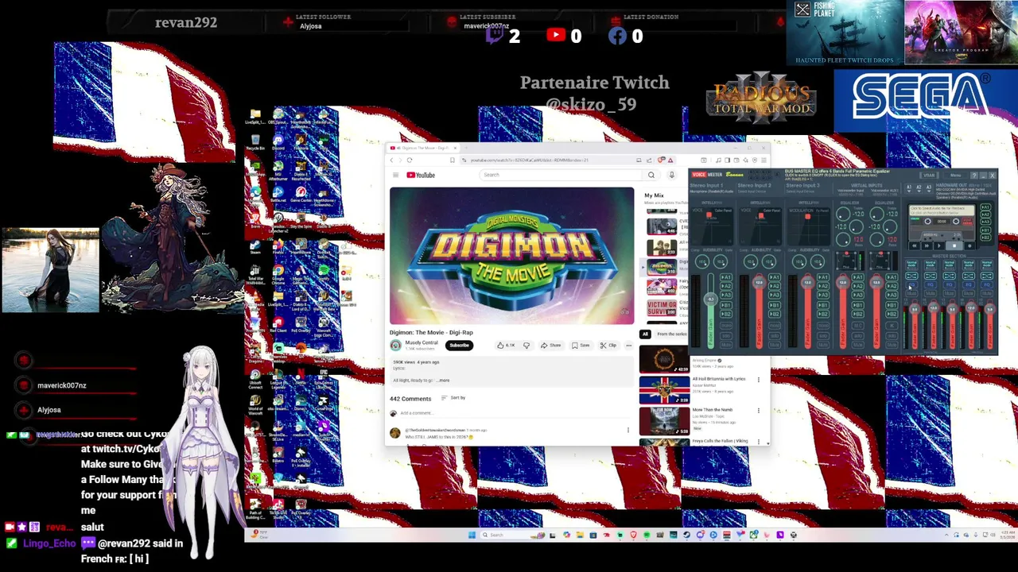The width and height of the screenshot is (1018, 572).
Task: Show hidden tray icons chevron
Action: pyautogui.click(x=946, y=535)
